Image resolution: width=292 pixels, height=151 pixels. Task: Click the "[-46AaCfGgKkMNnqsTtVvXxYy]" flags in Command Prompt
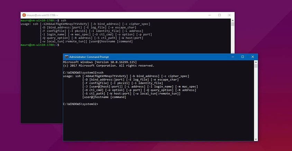(105, 76)
